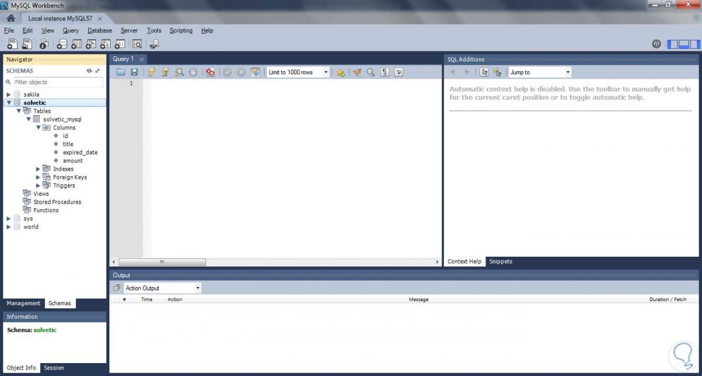Create new function icon in main toolbar
This screenshot has width=702, height=376.
tap(120, 44)
